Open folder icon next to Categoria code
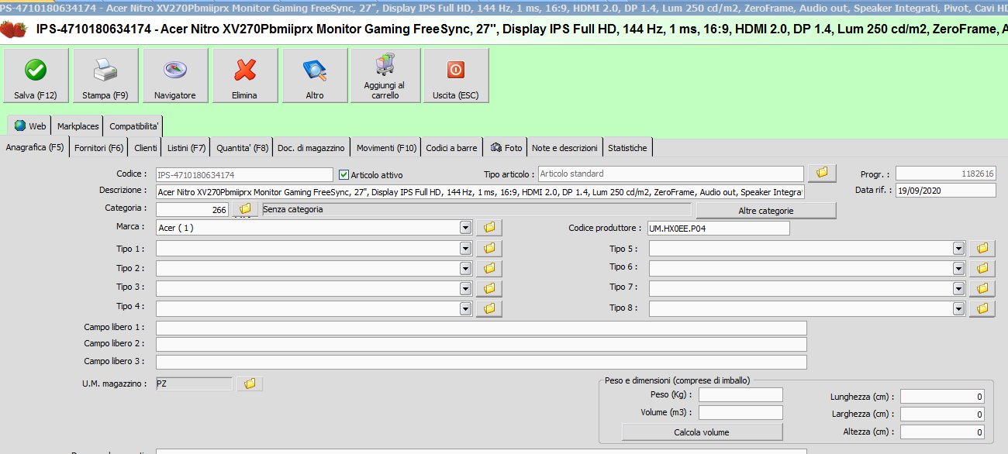The width and height of the screenshot is (1008, 454). pos(245,209)
